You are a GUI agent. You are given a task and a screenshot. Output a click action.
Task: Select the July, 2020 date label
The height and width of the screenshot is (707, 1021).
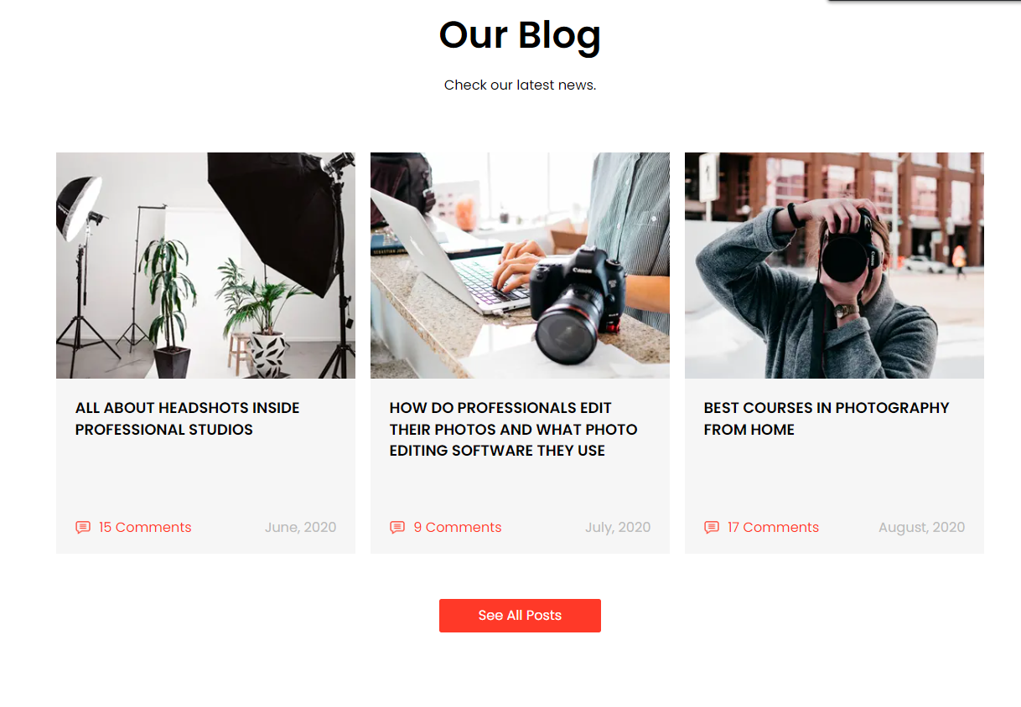(x=618, y=527)
